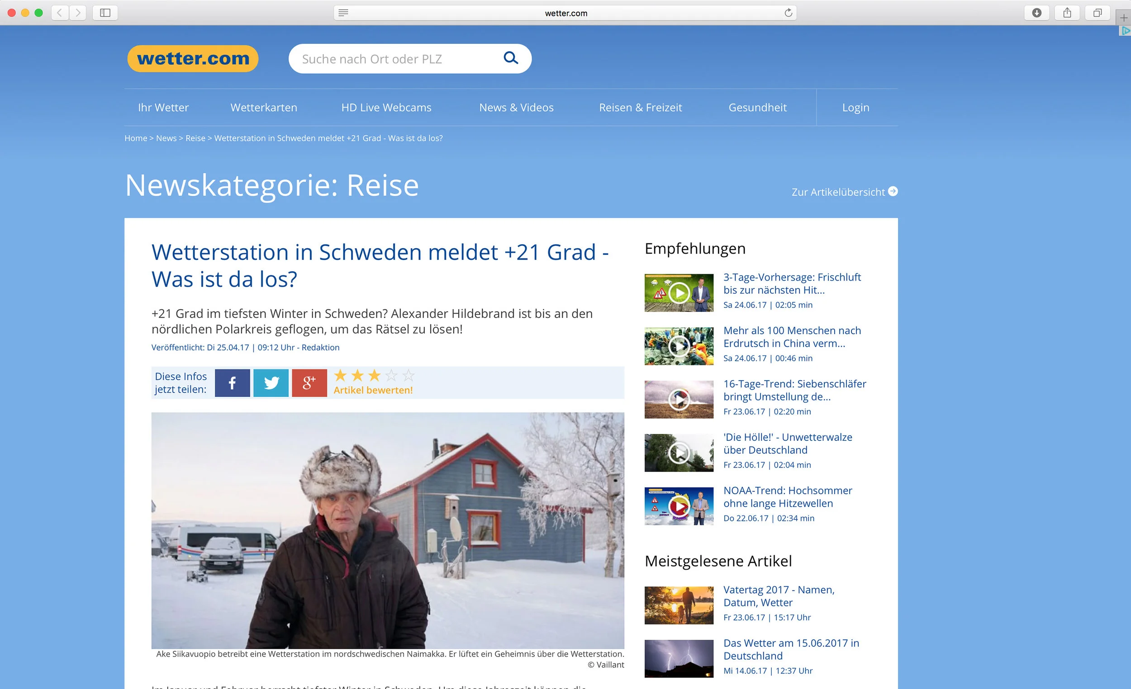Click the search magnifier icon
The height and width of the screenshot is (689, 1131).
(x=510, y=58)
